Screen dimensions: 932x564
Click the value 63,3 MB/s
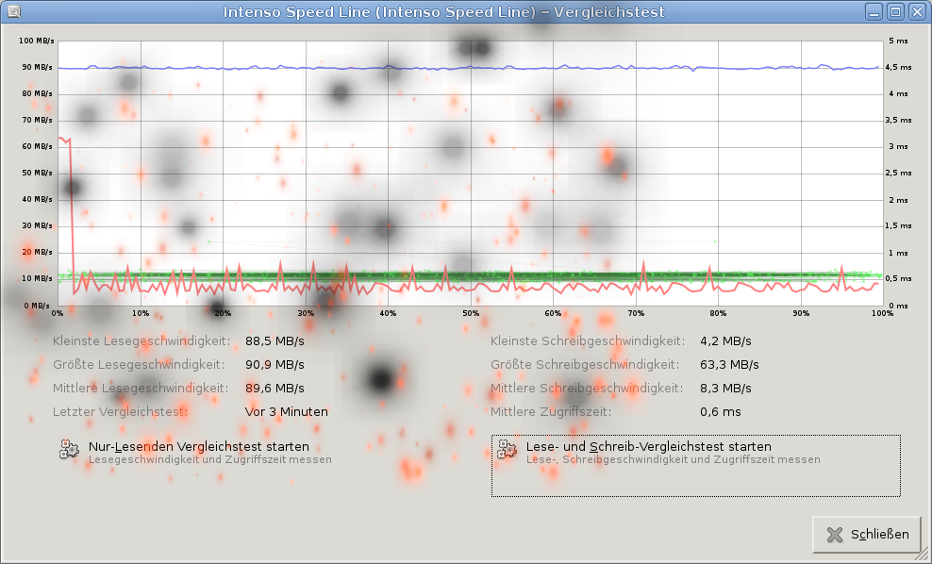click(729, 364)
